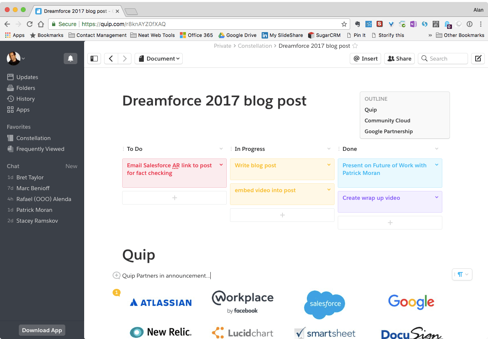Star this page in the address bar

tap(343, 24)
